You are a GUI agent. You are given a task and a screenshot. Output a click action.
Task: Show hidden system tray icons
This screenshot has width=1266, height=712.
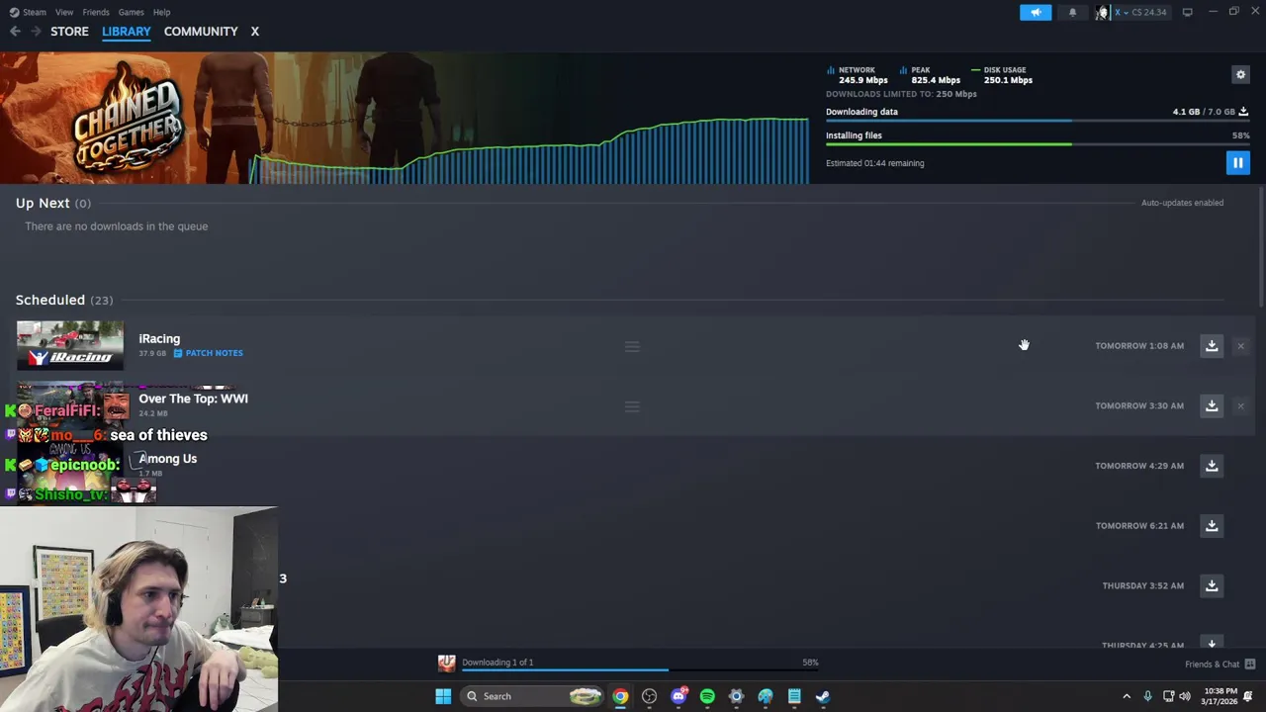[1127, 696]
